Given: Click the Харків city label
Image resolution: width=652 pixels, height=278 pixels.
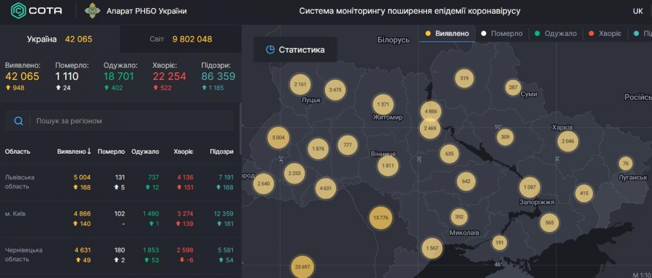Looking at the screenshot, I should tap(562, 128).
